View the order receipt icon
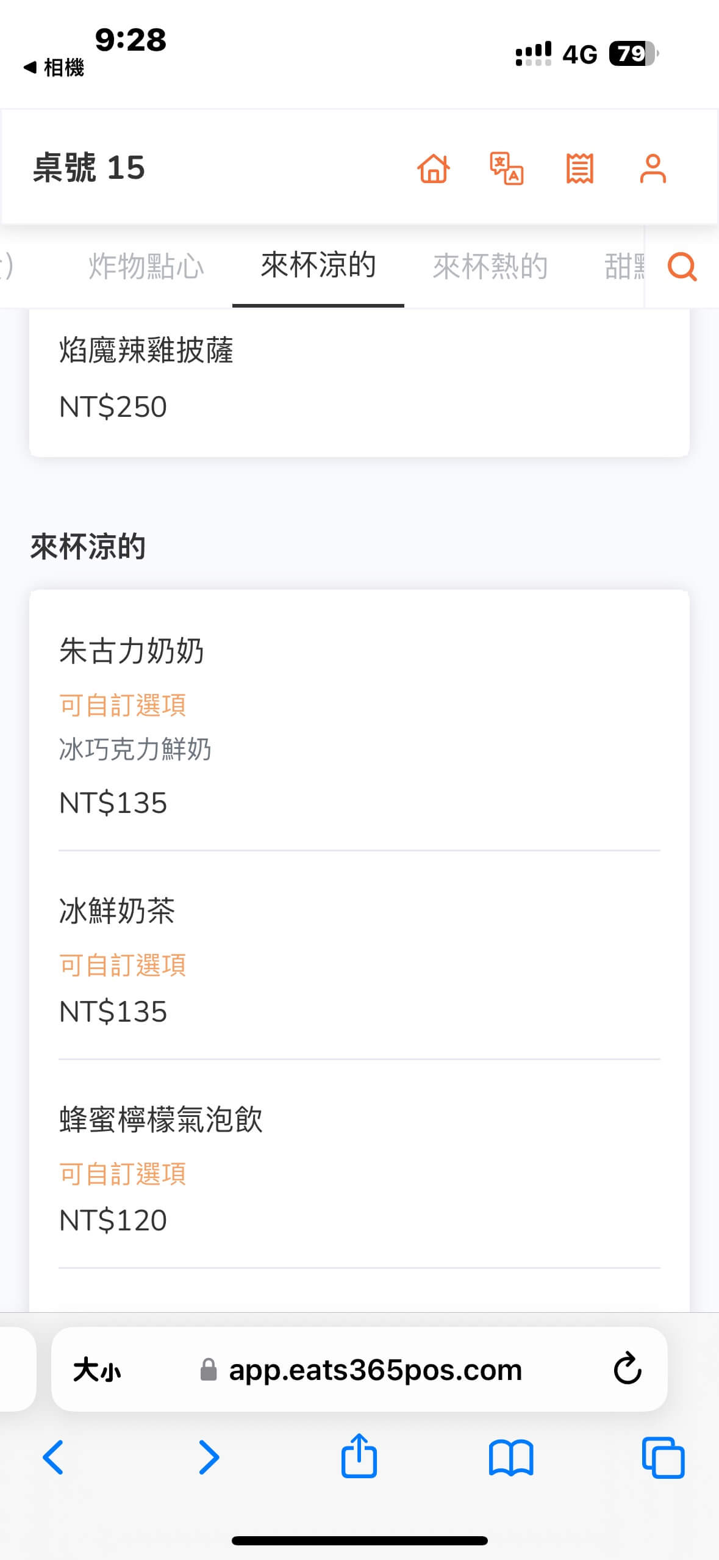This screenshot has width=719, height=1560. point(579,168)
